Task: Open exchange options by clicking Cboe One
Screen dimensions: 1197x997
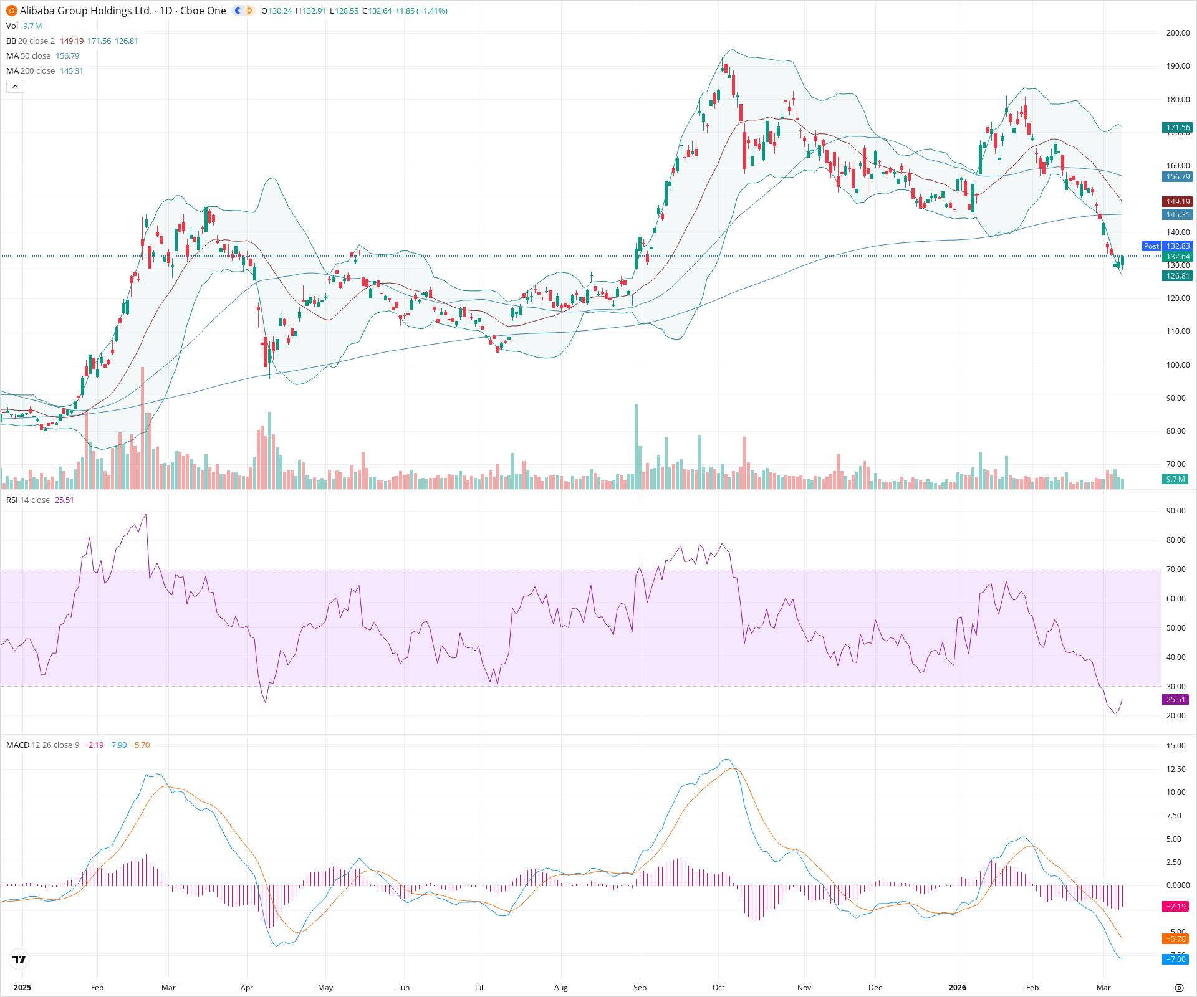Action: point(206,11)
